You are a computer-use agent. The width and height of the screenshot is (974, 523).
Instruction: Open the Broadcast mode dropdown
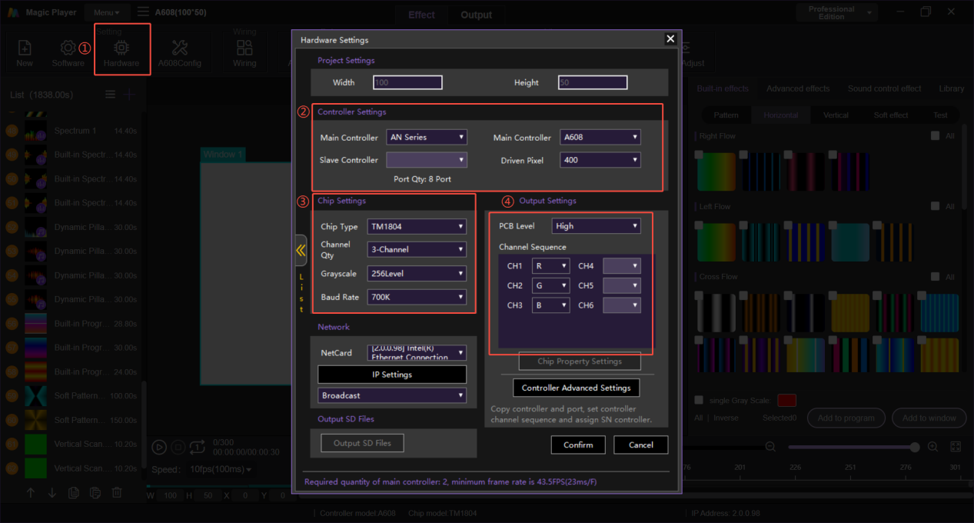click(392, 395)
